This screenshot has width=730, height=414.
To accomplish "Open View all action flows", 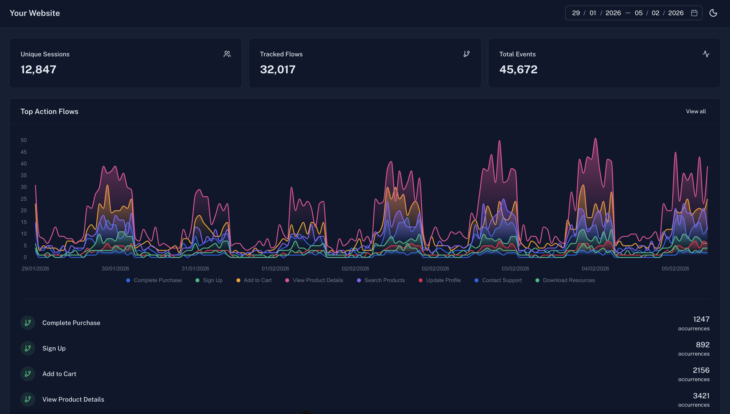I will 696,111.
